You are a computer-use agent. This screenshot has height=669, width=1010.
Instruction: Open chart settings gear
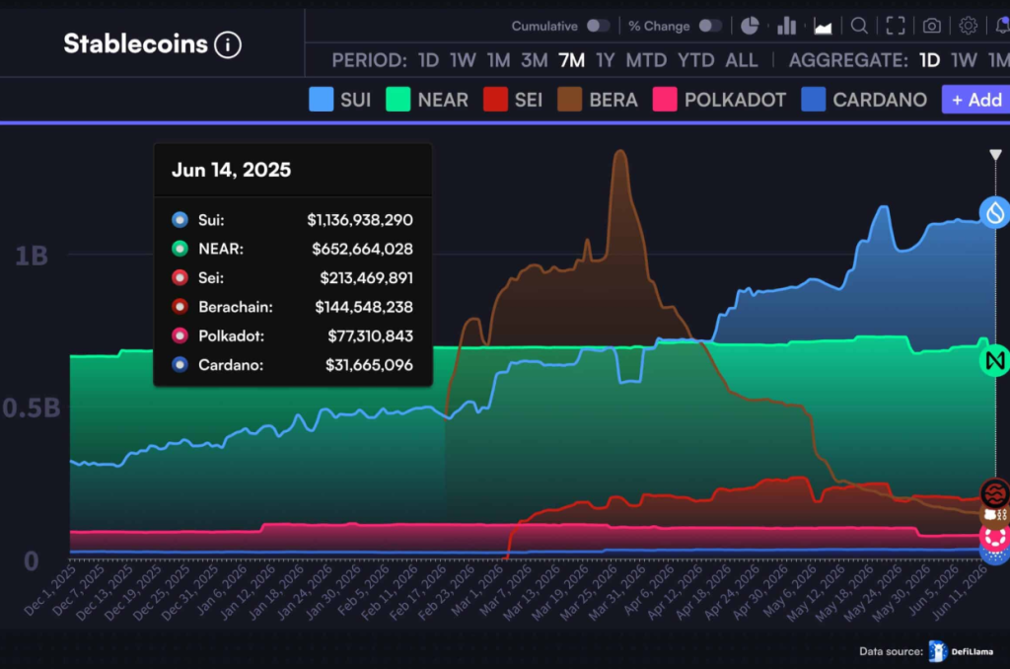click(969, 26)
